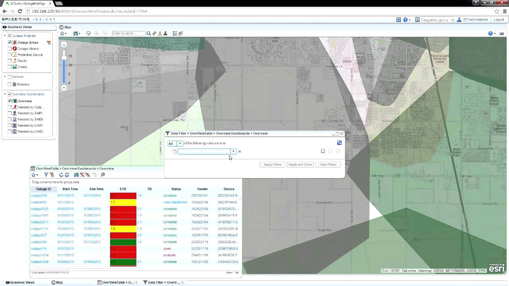Collapse the Overview Dashboards tree group
The image size is (509, 286).
click(5, 94)
